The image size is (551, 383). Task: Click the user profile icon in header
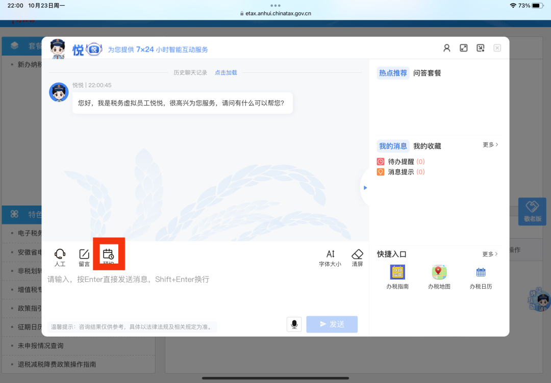point(447,48)
